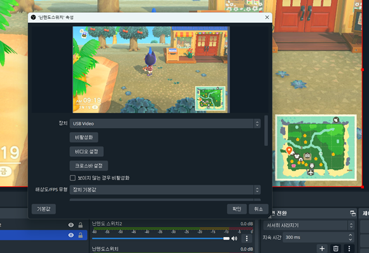Open 닌텐도 스위치2 audio options three-dot menu
Screen dimensions: 369x253
pyautogui.click(x=247, y=238)
